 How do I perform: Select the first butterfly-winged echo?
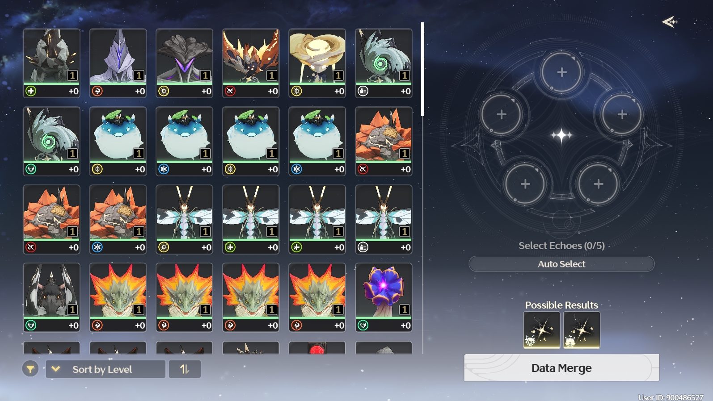click(184, 219)
